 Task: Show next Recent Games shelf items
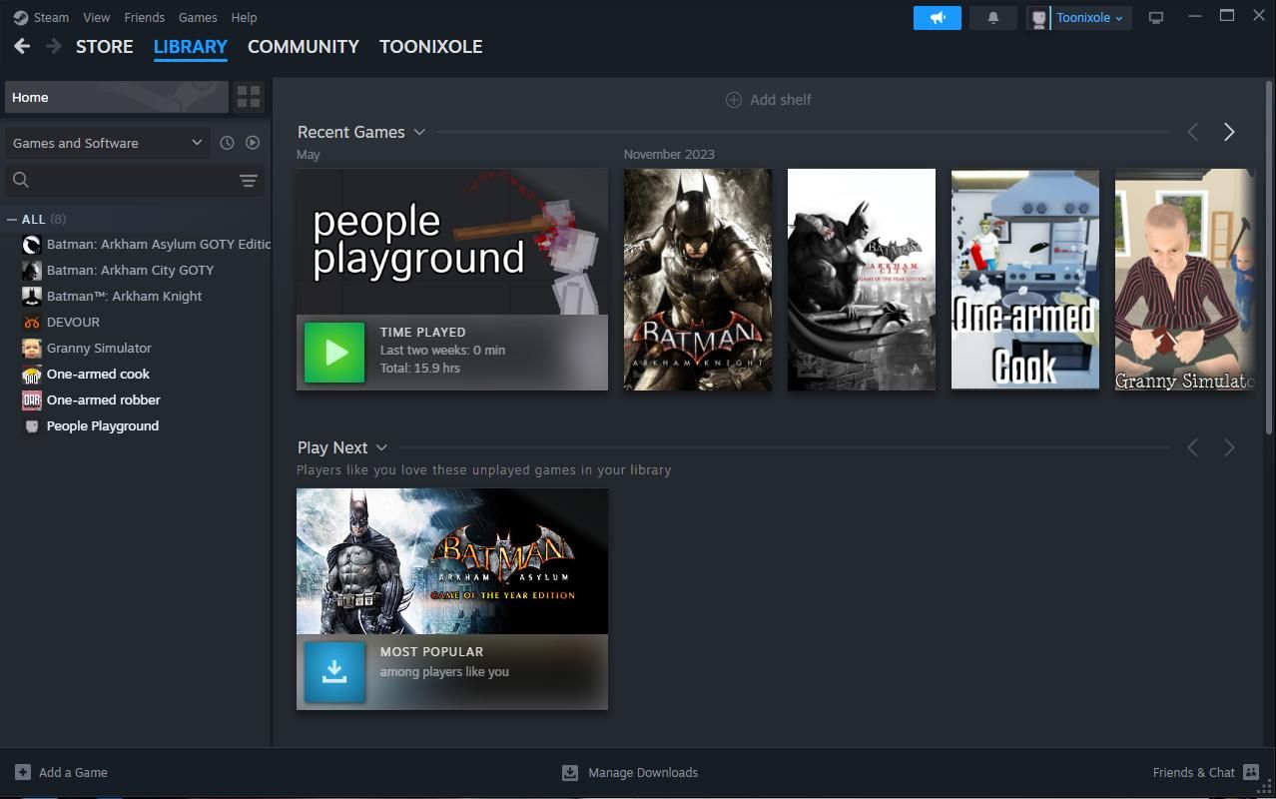[x=1229, y=132]
